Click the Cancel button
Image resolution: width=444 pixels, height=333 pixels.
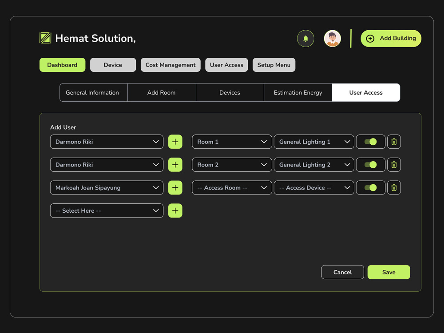[x=342, y=272]
